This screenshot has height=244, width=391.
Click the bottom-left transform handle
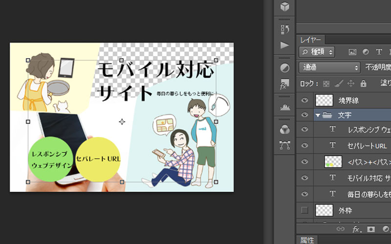point(28,182)
